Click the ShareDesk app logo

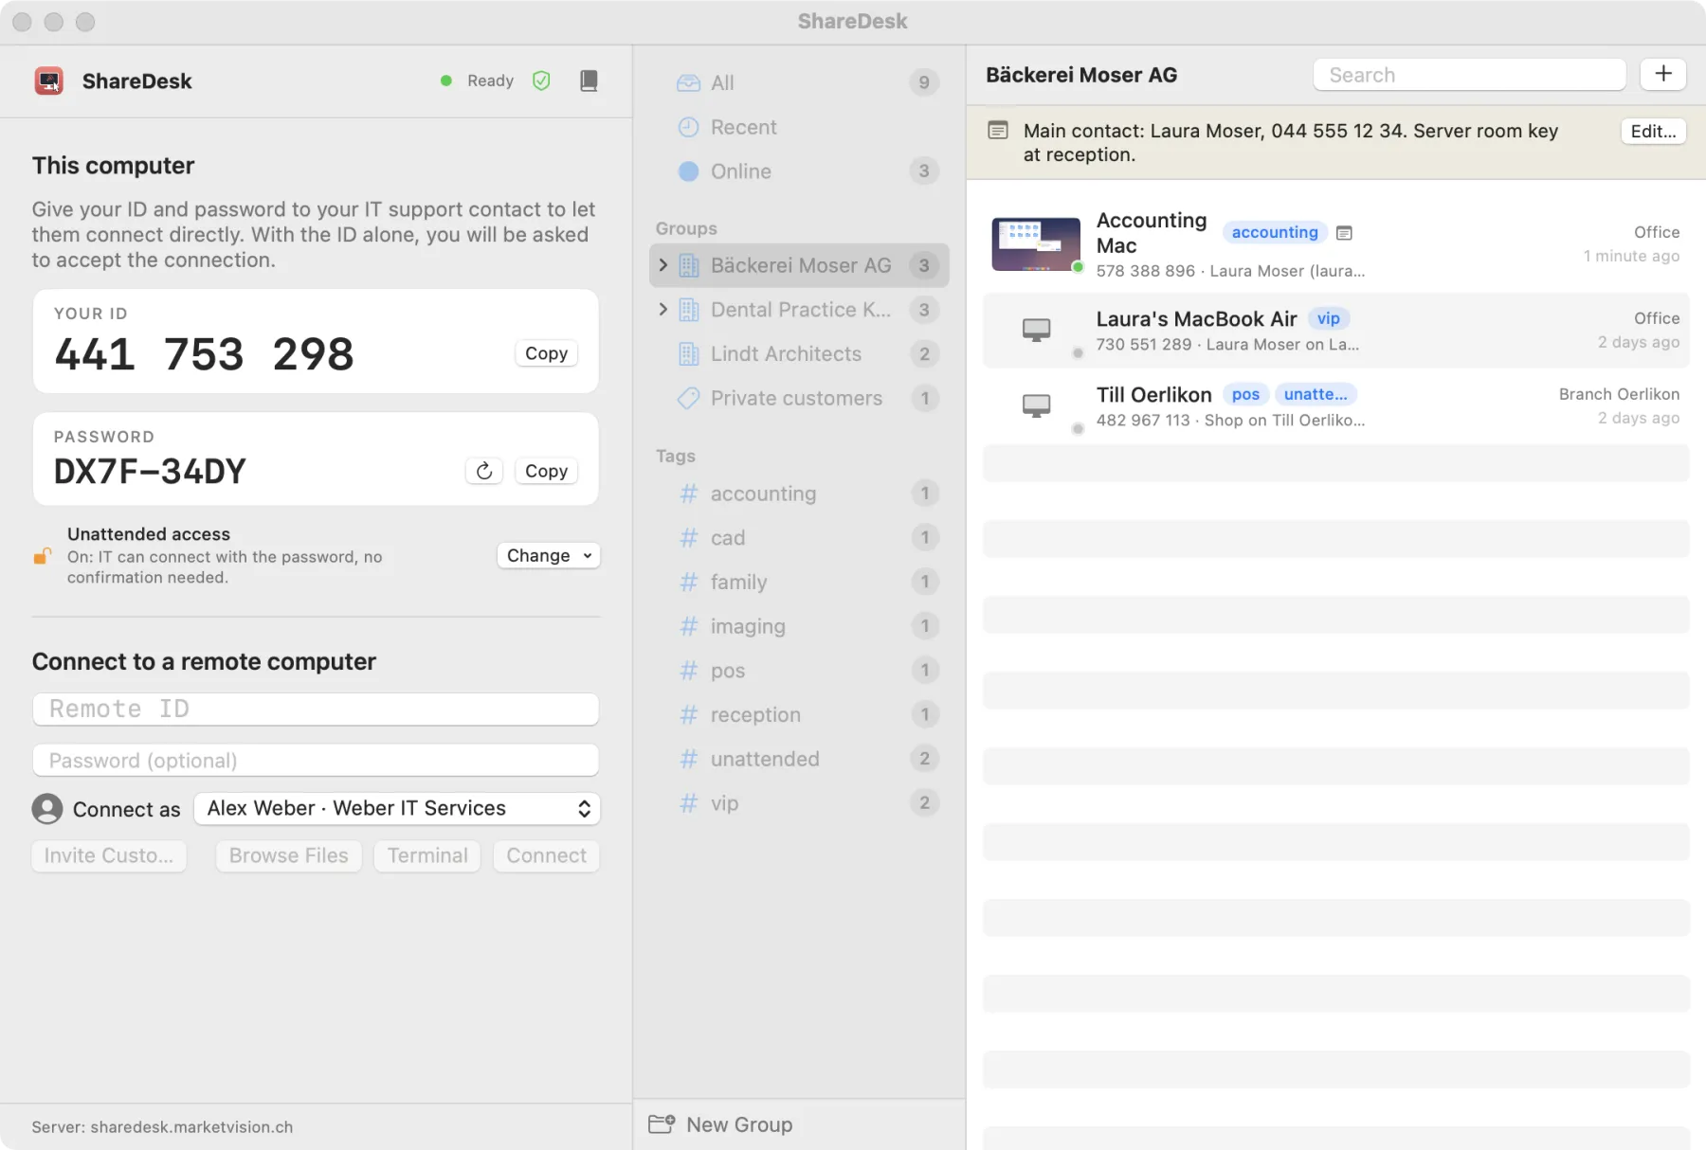49,81
